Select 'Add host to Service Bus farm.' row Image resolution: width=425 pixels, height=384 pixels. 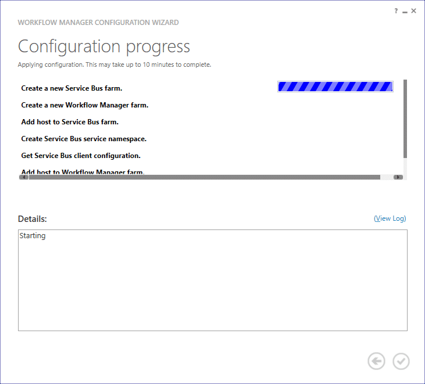tap(70, 122)
